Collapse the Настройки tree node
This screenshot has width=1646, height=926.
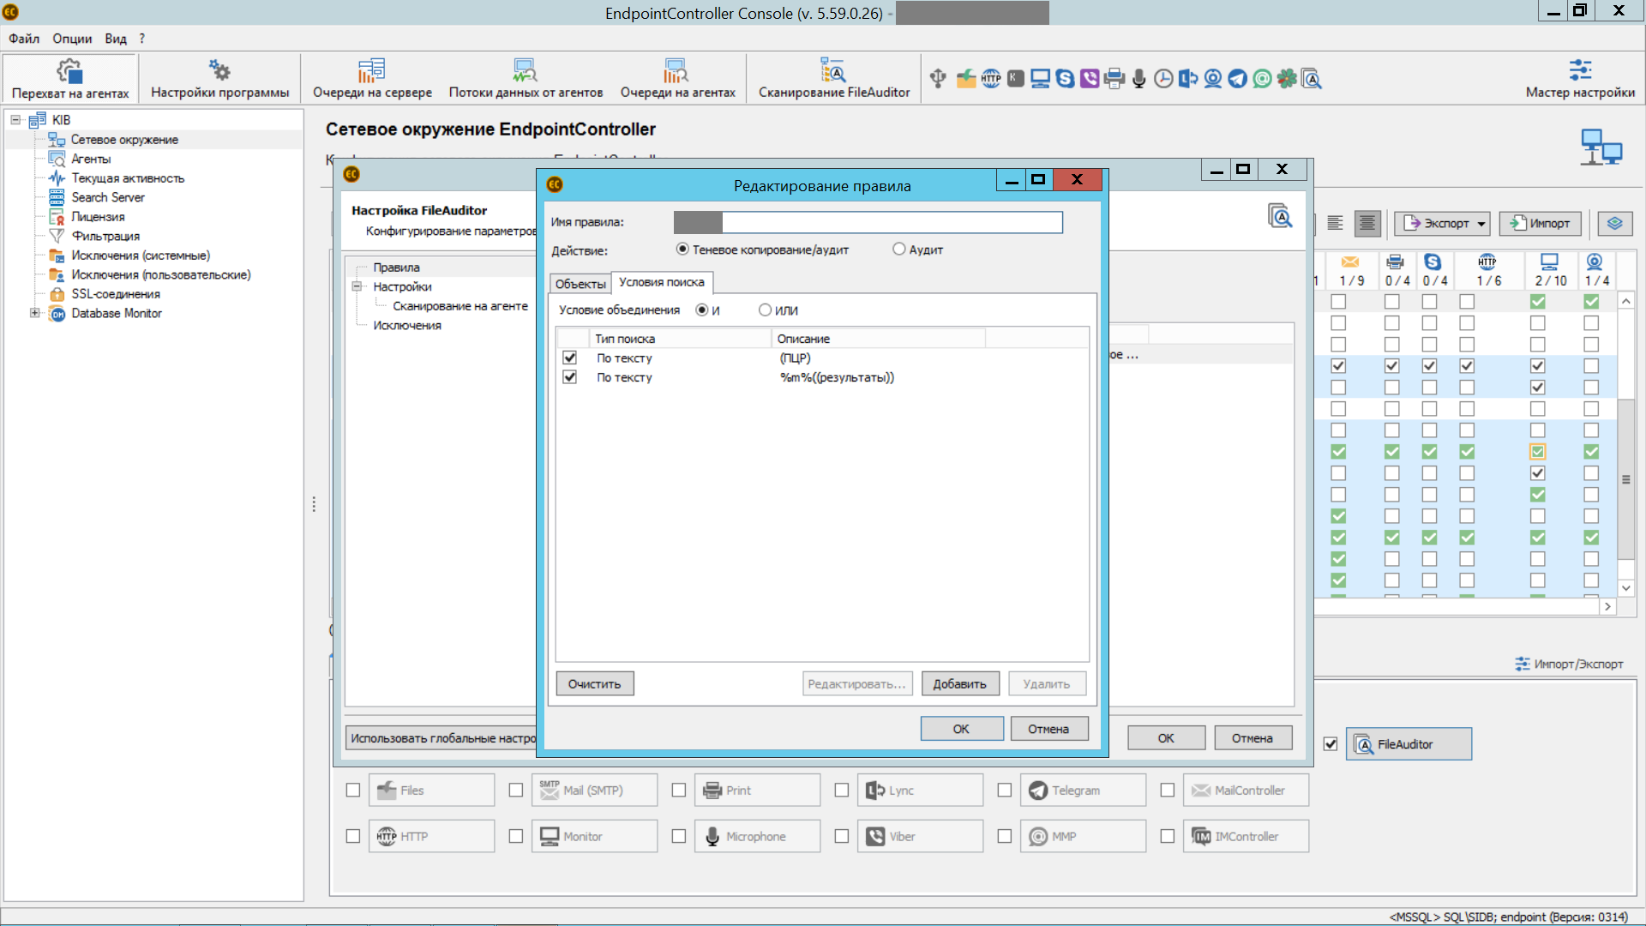pos(357,286)
